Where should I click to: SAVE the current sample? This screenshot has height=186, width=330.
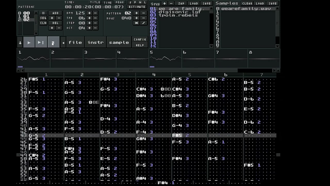point(273,3)
